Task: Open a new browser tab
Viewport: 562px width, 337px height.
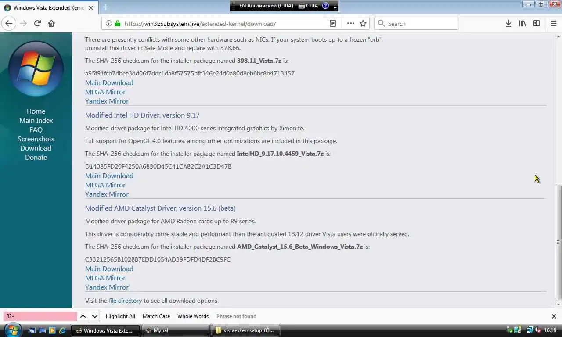Action: pos(106,7)
